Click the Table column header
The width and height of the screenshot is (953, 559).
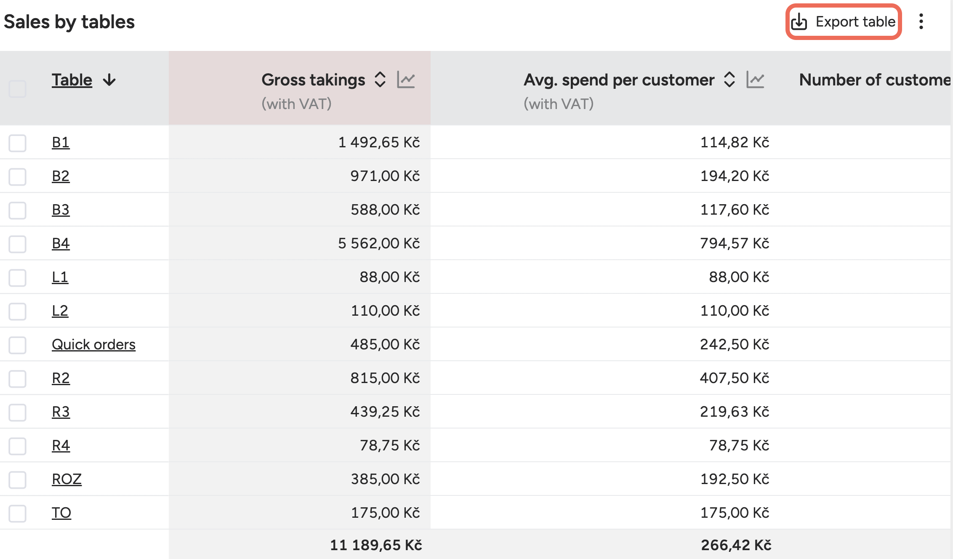click(x=72, y=80)
